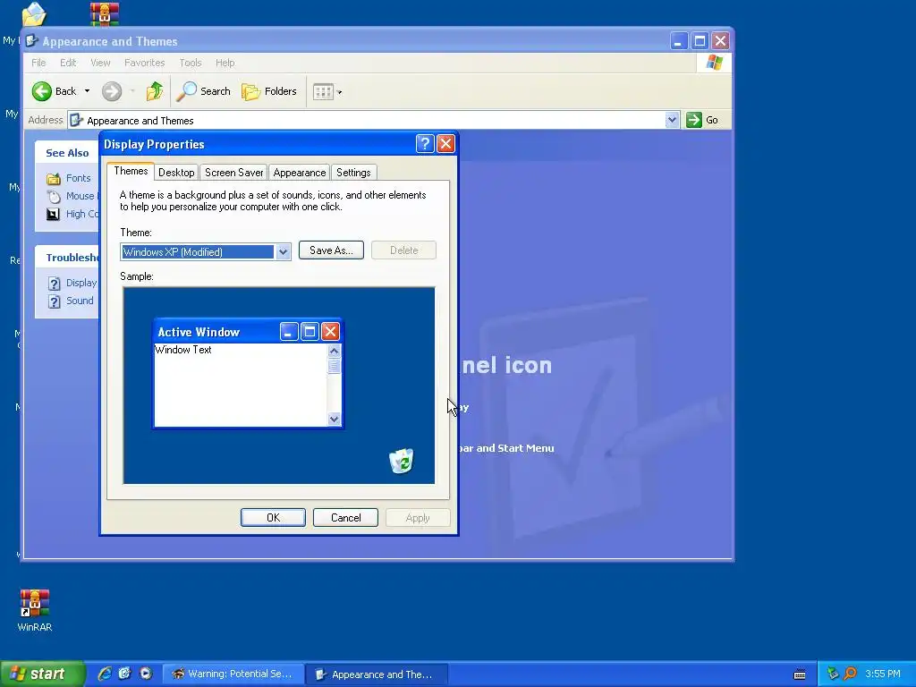
Task: Cancel the Display Properties dialog
Action: point(345,518)
